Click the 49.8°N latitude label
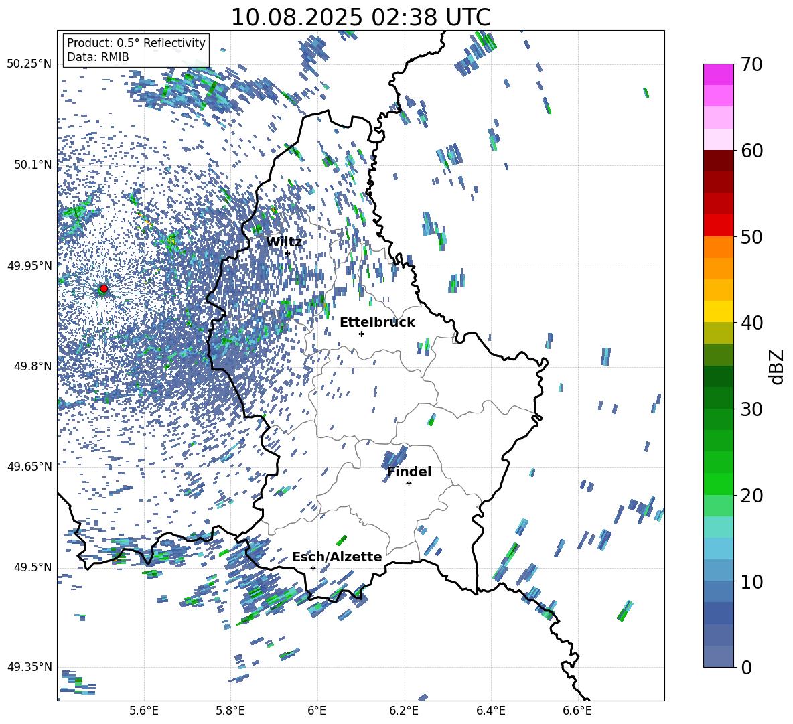This screenshot has height=724, width=793. click(32, 366)
